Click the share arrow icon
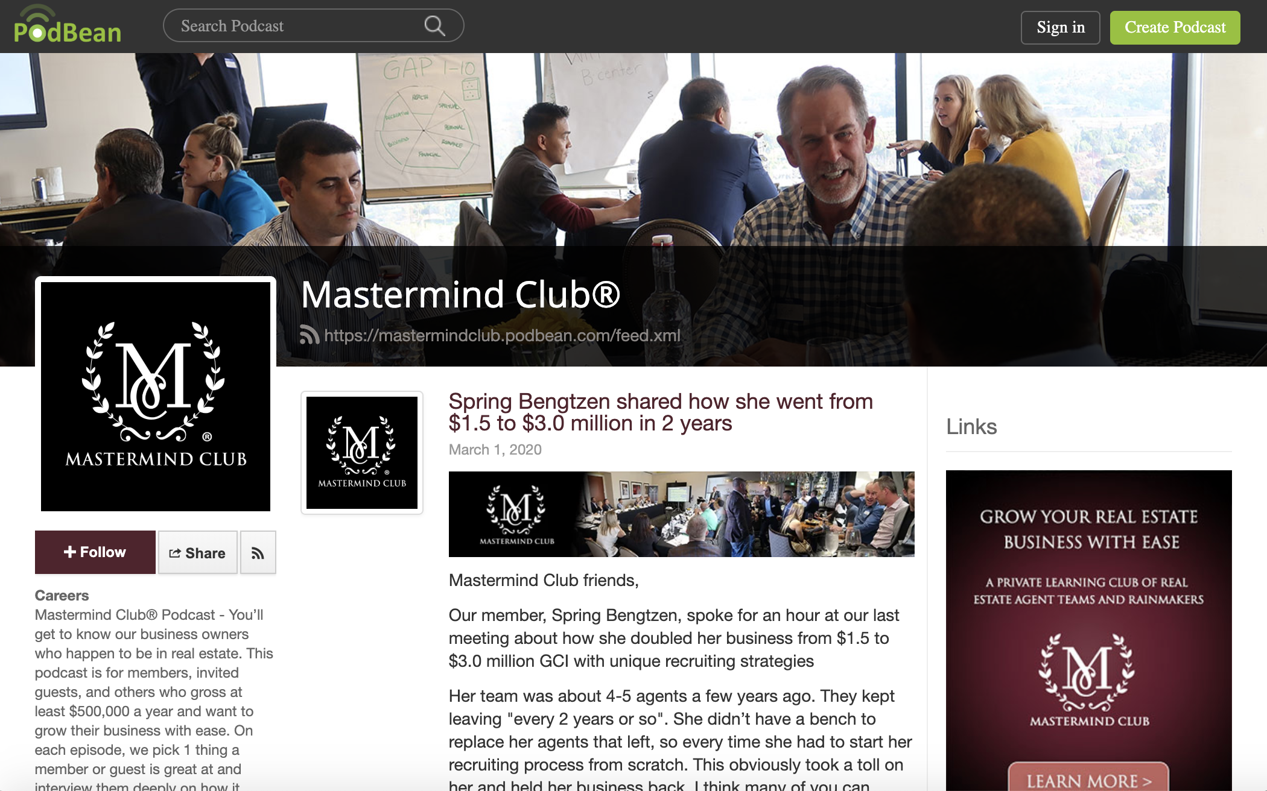Viewport: 1267px width, 791px height. click(175, 553)
